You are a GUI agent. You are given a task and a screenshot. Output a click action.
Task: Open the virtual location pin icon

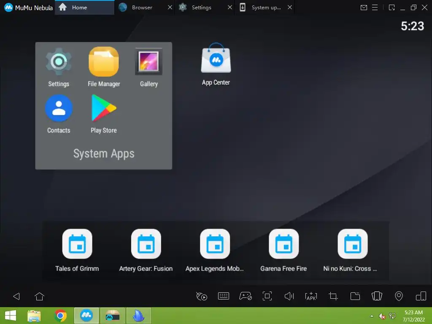pos(399,296)
